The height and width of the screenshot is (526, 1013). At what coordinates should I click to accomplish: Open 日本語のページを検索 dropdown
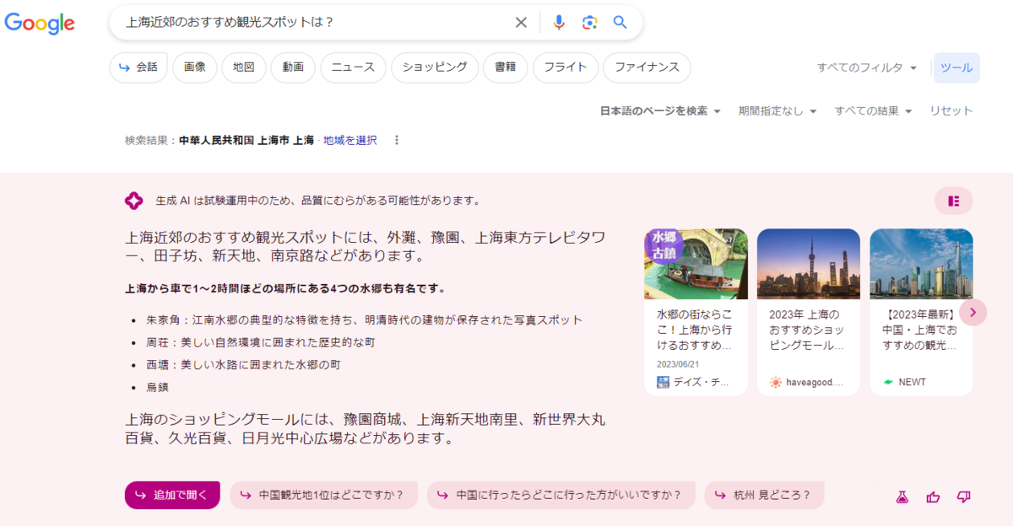coord(660,110)
